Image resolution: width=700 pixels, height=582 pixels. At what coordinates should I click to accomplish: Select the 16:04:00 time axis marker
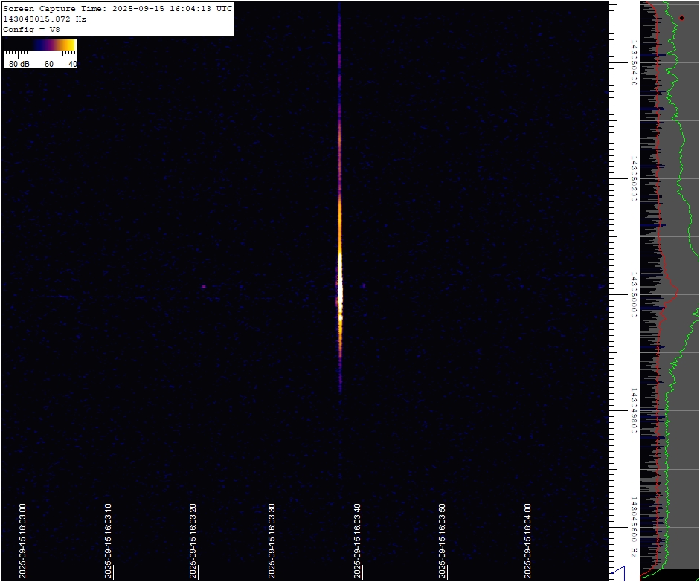527,541
